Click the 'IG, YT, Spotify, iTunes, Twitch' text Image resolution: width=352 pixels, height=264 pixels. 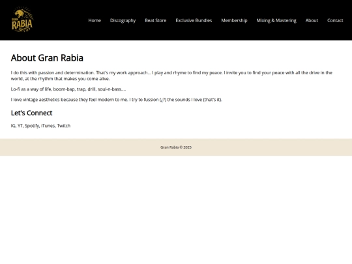[40, 126]
